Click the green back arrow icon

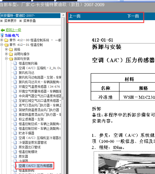coord(3,30)
